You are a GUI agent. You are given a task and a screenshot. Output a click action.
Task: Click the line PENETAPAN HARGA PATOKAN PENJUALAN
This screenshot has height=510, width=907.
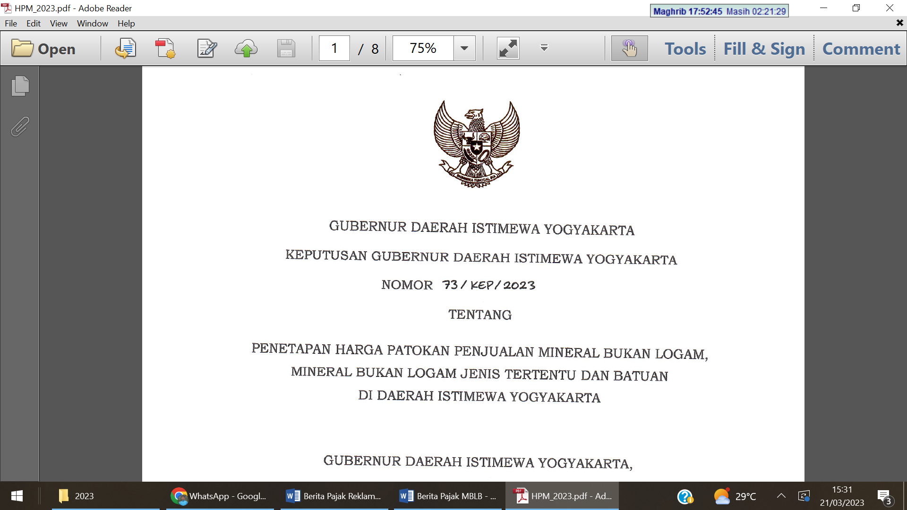(x=479, y=351)
